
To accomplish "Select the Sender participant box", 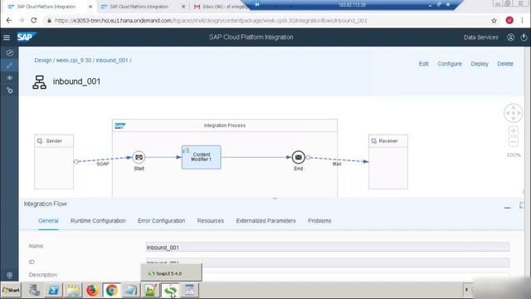I will [x=54, y=162].
